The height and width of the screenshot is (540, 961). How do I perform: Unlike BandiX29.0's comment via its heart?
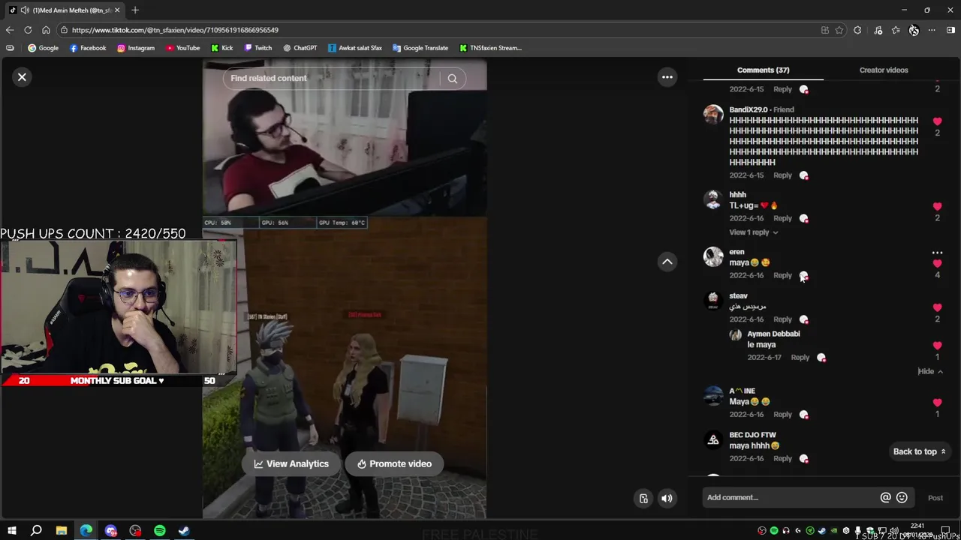937,121
